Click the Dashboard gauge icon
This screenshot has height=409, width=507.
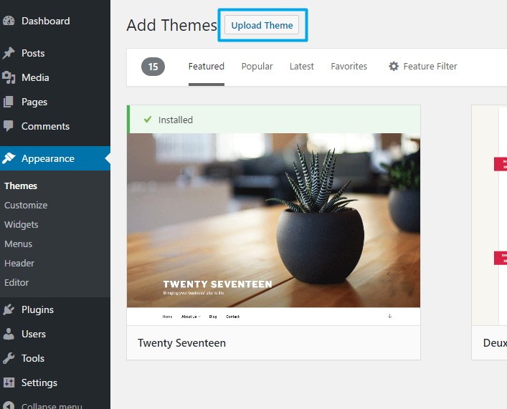coord(9,21)
